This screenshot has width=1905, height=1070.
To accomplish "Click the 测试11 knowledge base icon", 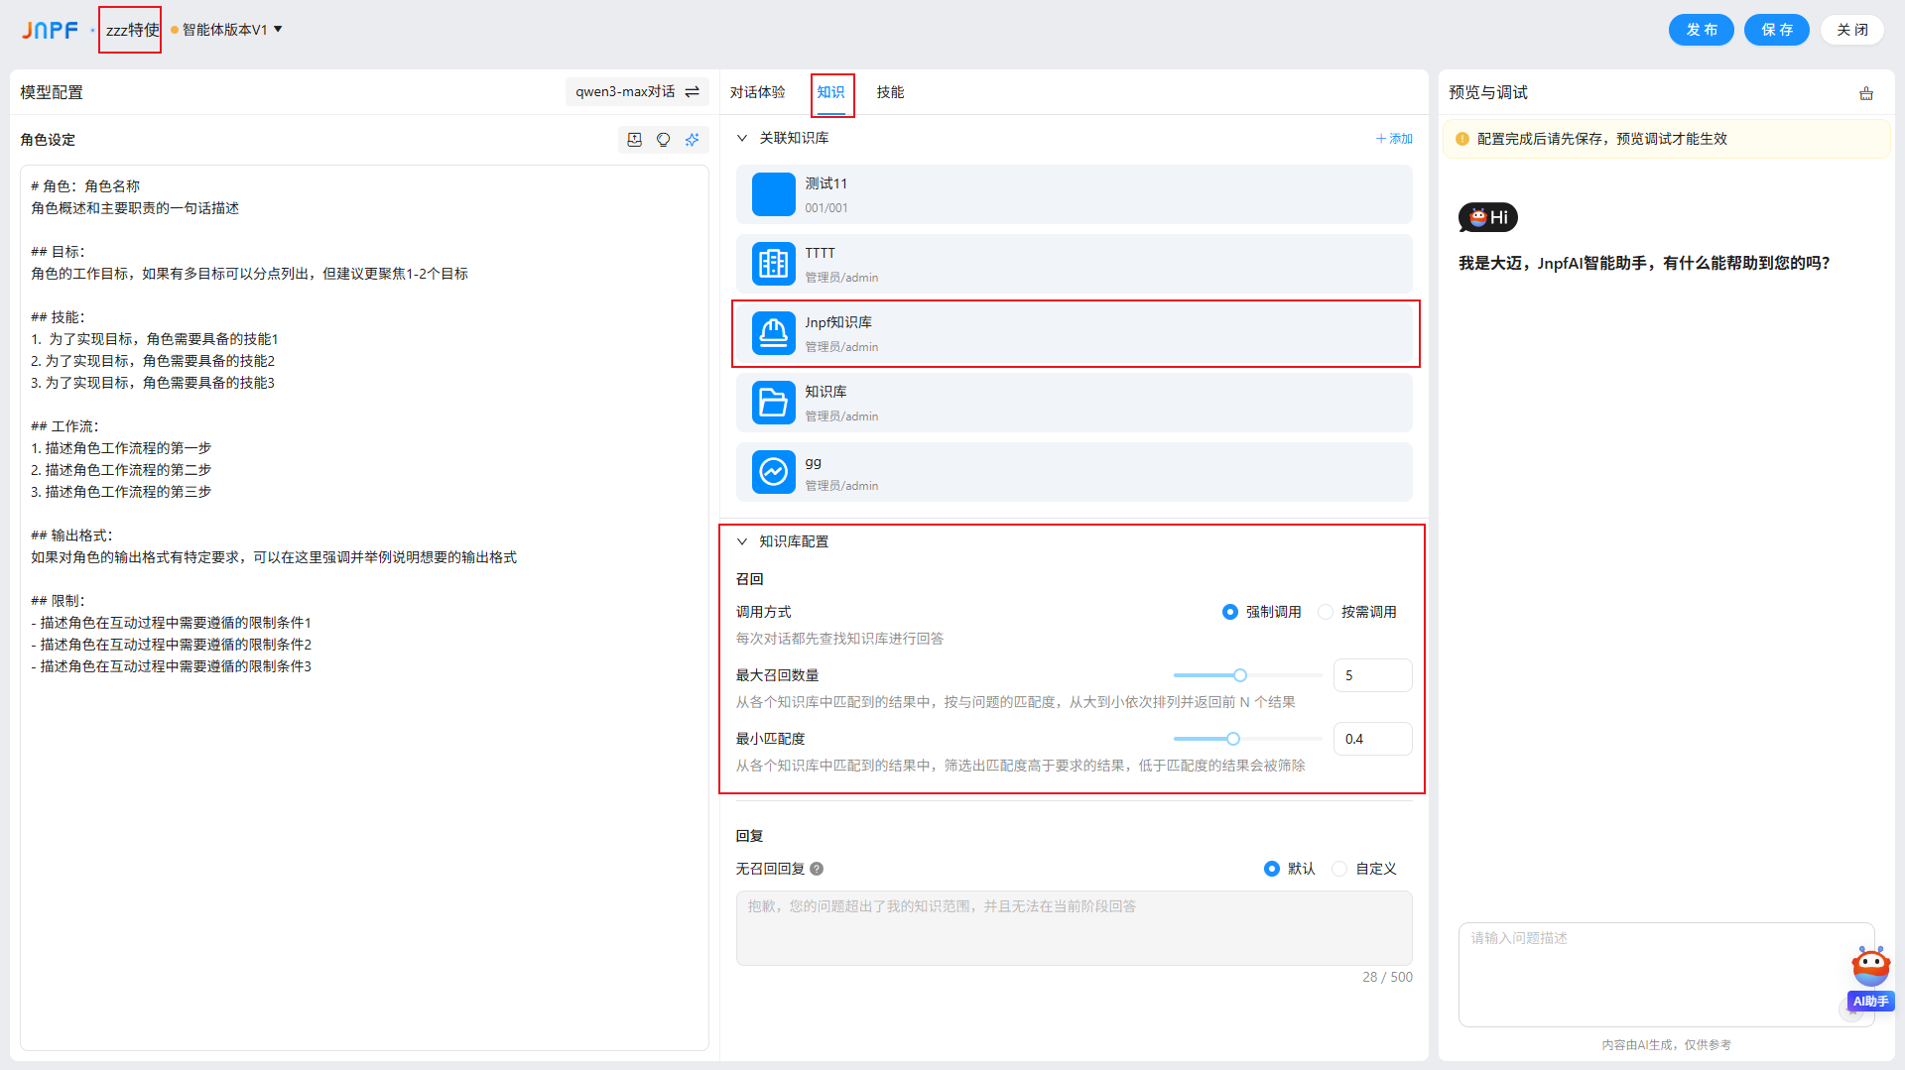I will coord(774,194).
